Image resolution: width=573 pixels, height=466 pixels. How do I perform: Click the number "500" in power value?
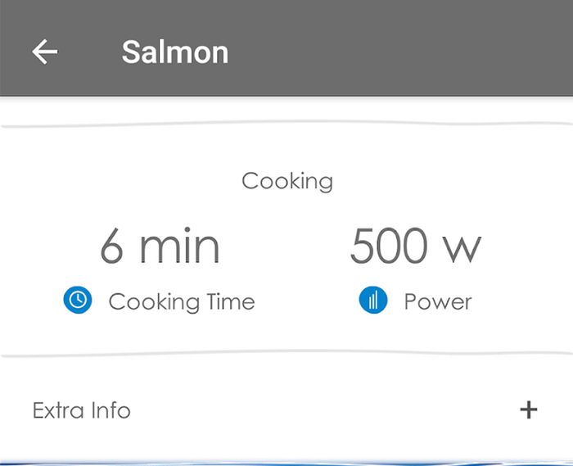[387, 246]
